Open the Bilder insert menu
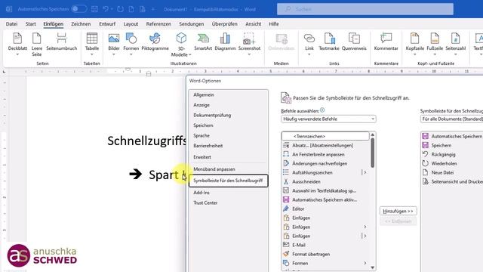The height and width of the screenshot is (272, 483). click(114, 45)
